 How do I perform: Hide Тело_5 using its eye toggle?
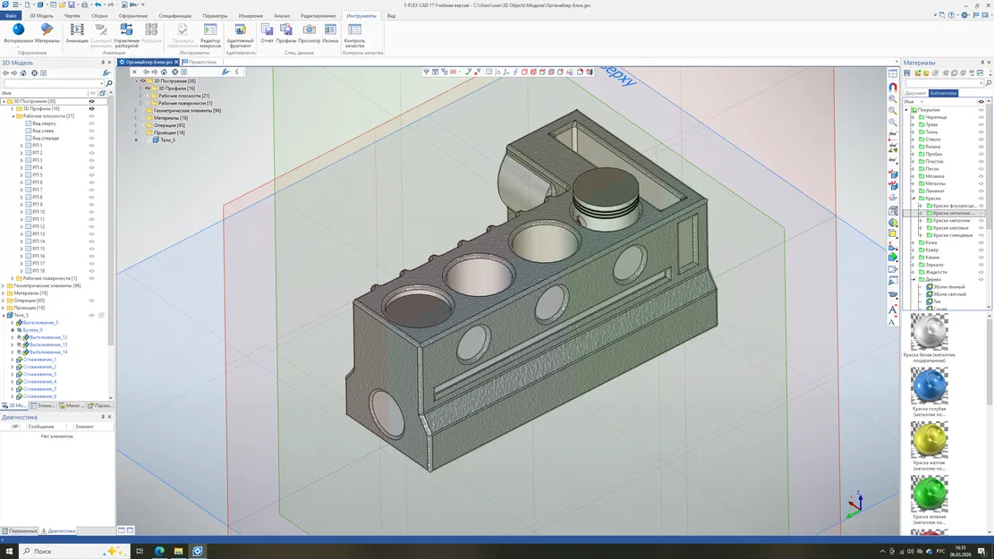[90, 315]
